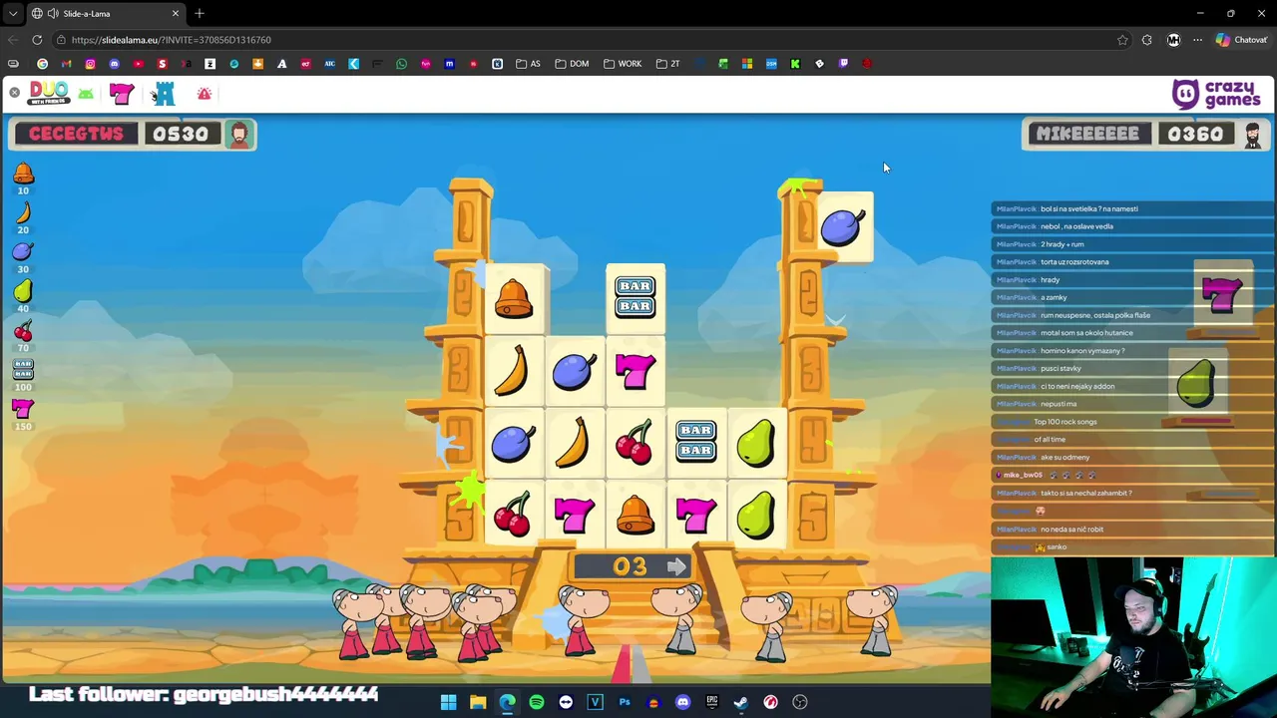
Task: Click right pillar slot number 3
Action: click(x=811, y=368)
